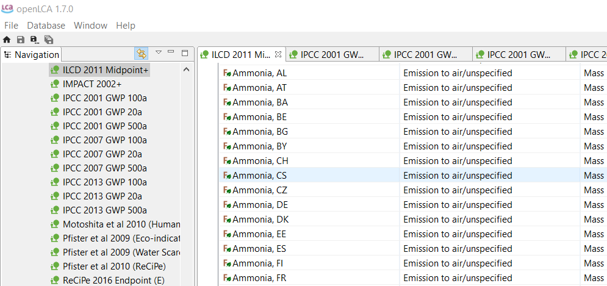Select the Ammonia, FI flow row
Screen dimensions: 607x286
click(x=412, y=263)
